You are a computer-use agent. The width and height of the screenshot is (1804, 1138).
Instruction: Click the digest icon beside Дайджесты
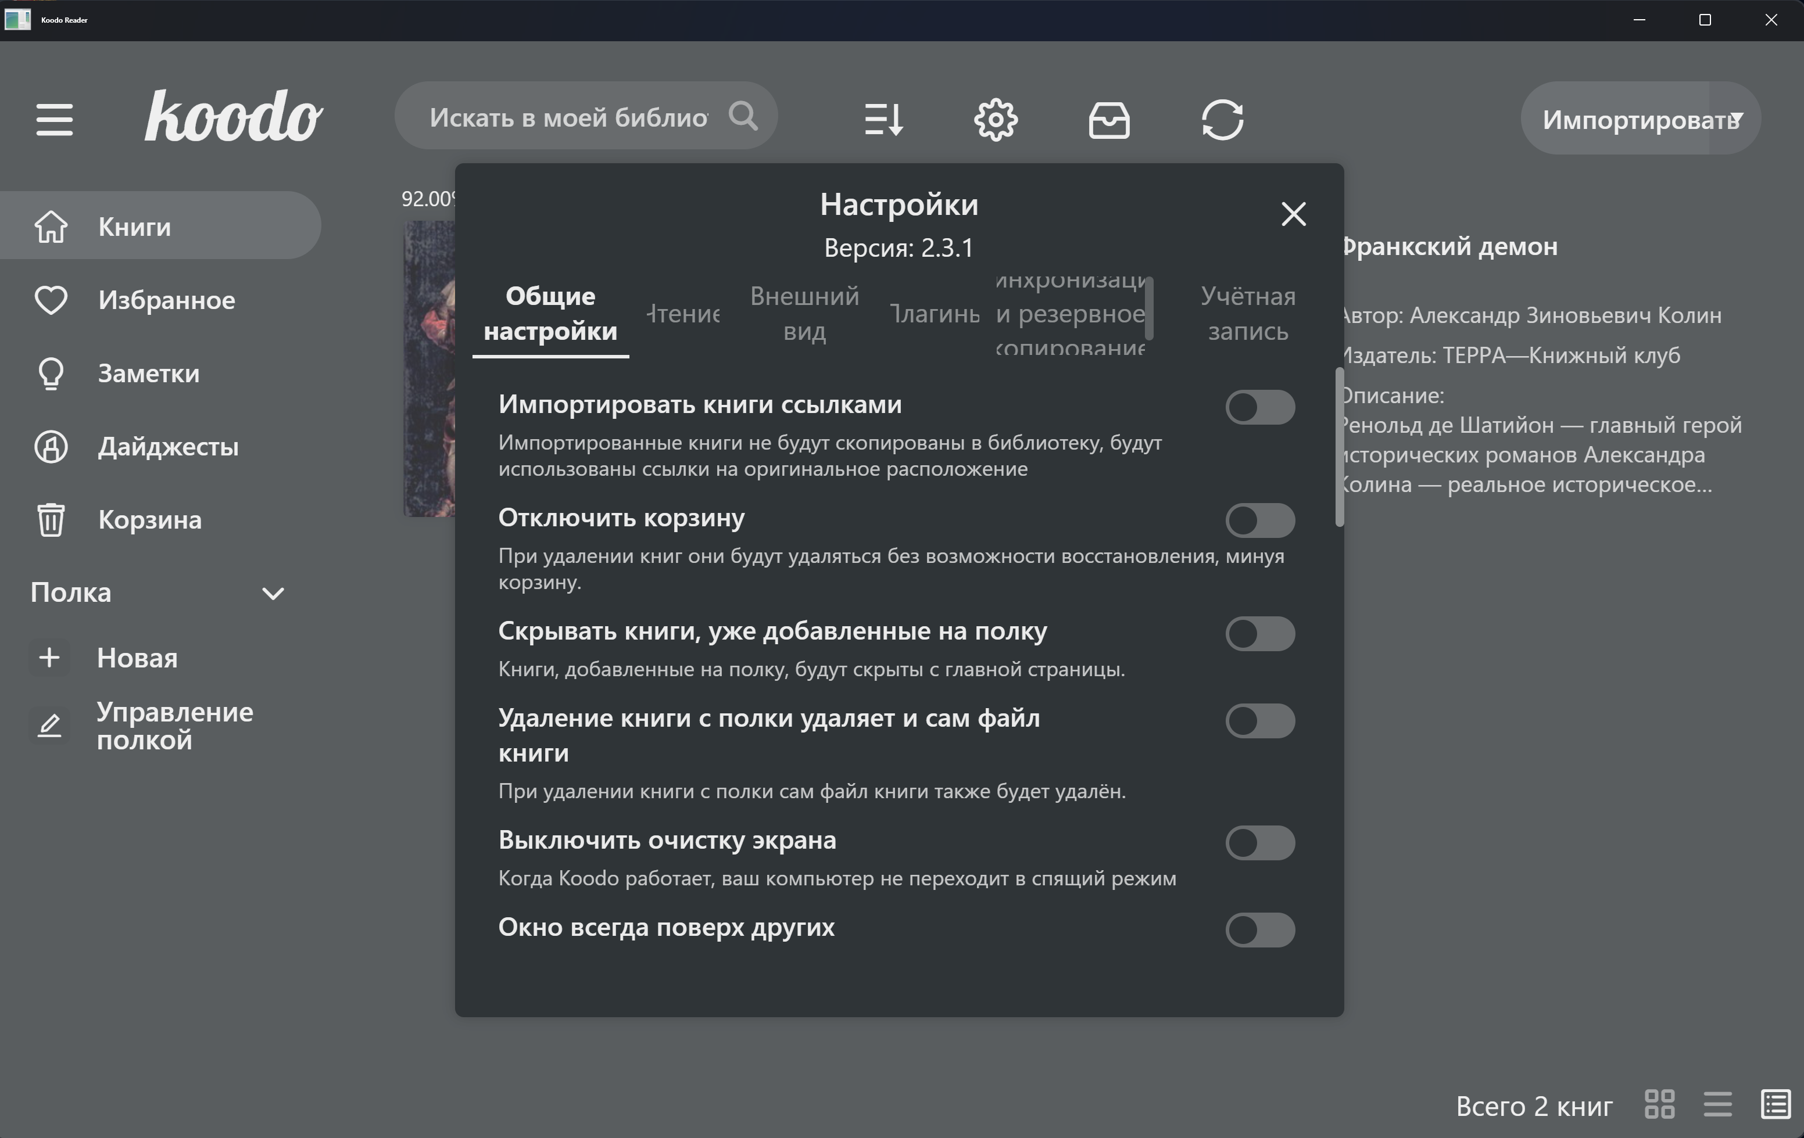click(x=51, y=446)
